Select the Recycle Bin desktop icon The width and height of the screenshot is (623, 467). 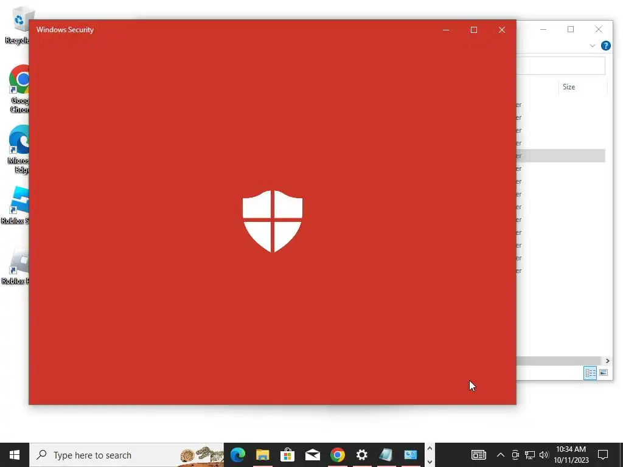(x=16, y=26)
